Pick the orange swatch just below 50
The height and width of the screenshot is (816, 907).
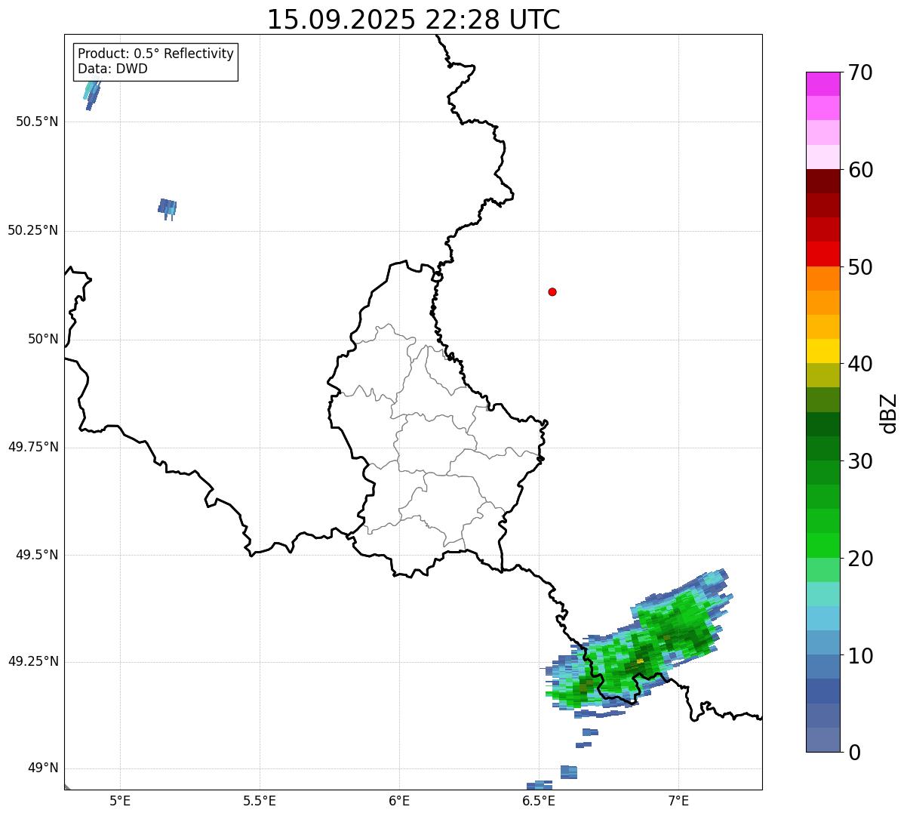click(823, 279)
